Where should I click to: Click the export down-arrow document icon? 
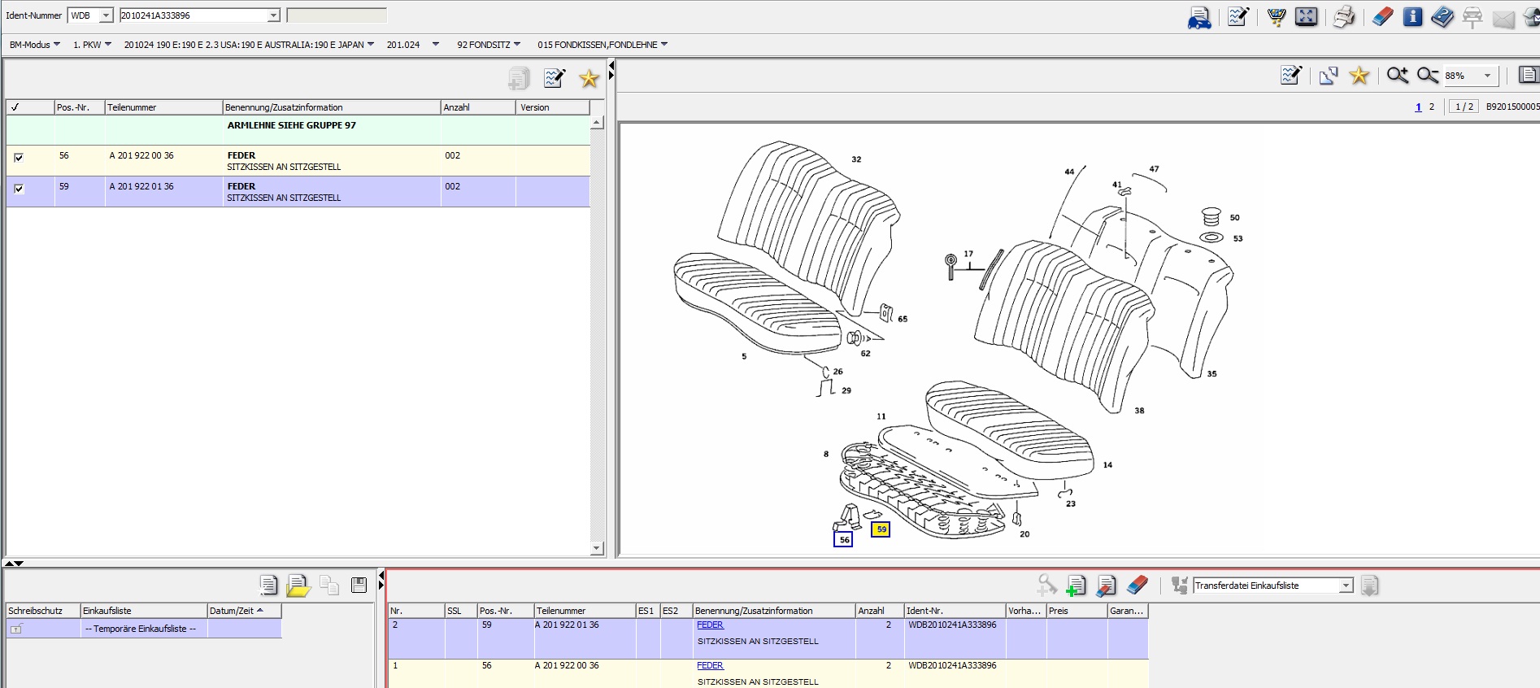(1369, 586)
